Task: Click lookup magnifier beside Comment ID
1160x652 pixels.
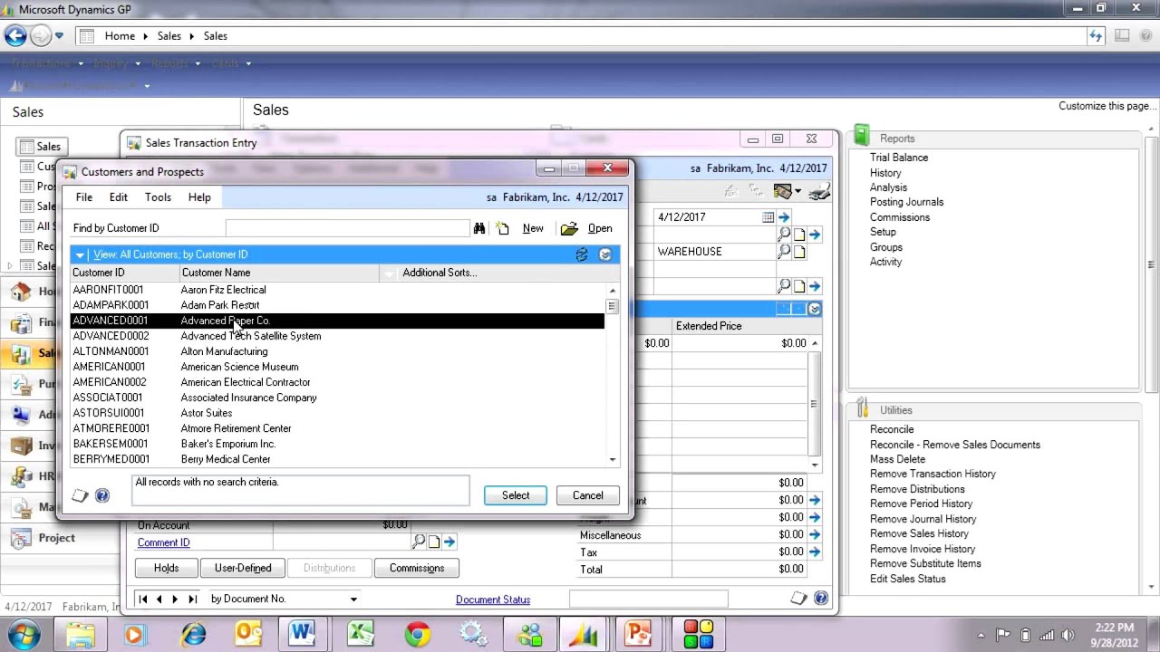Action: (x=418, y=542)
